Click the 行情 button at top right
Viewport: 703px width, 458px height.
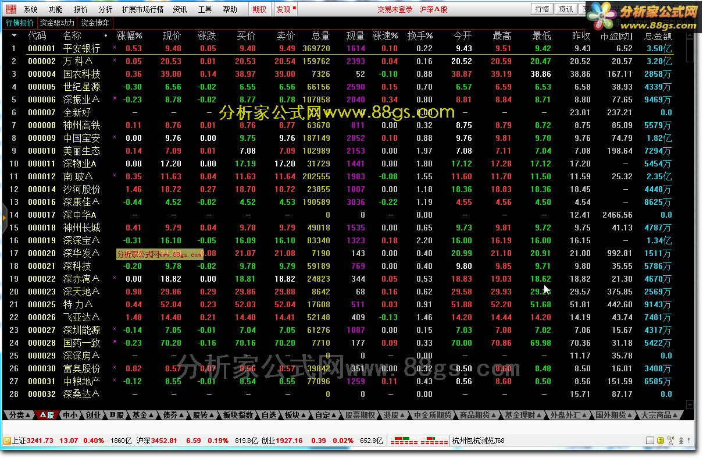pyautogui.click(x=542, y=9)
